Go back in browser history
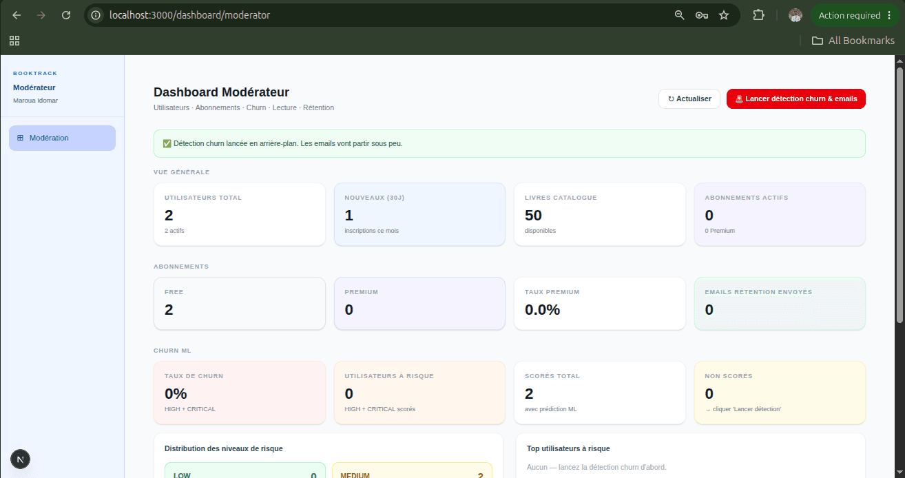Image resolution: width=905 pixels, height=478 pixels. point(17,15)
